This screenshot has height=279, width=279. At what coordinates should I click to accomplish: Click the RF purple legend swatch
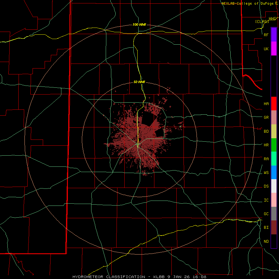[274, 35]
